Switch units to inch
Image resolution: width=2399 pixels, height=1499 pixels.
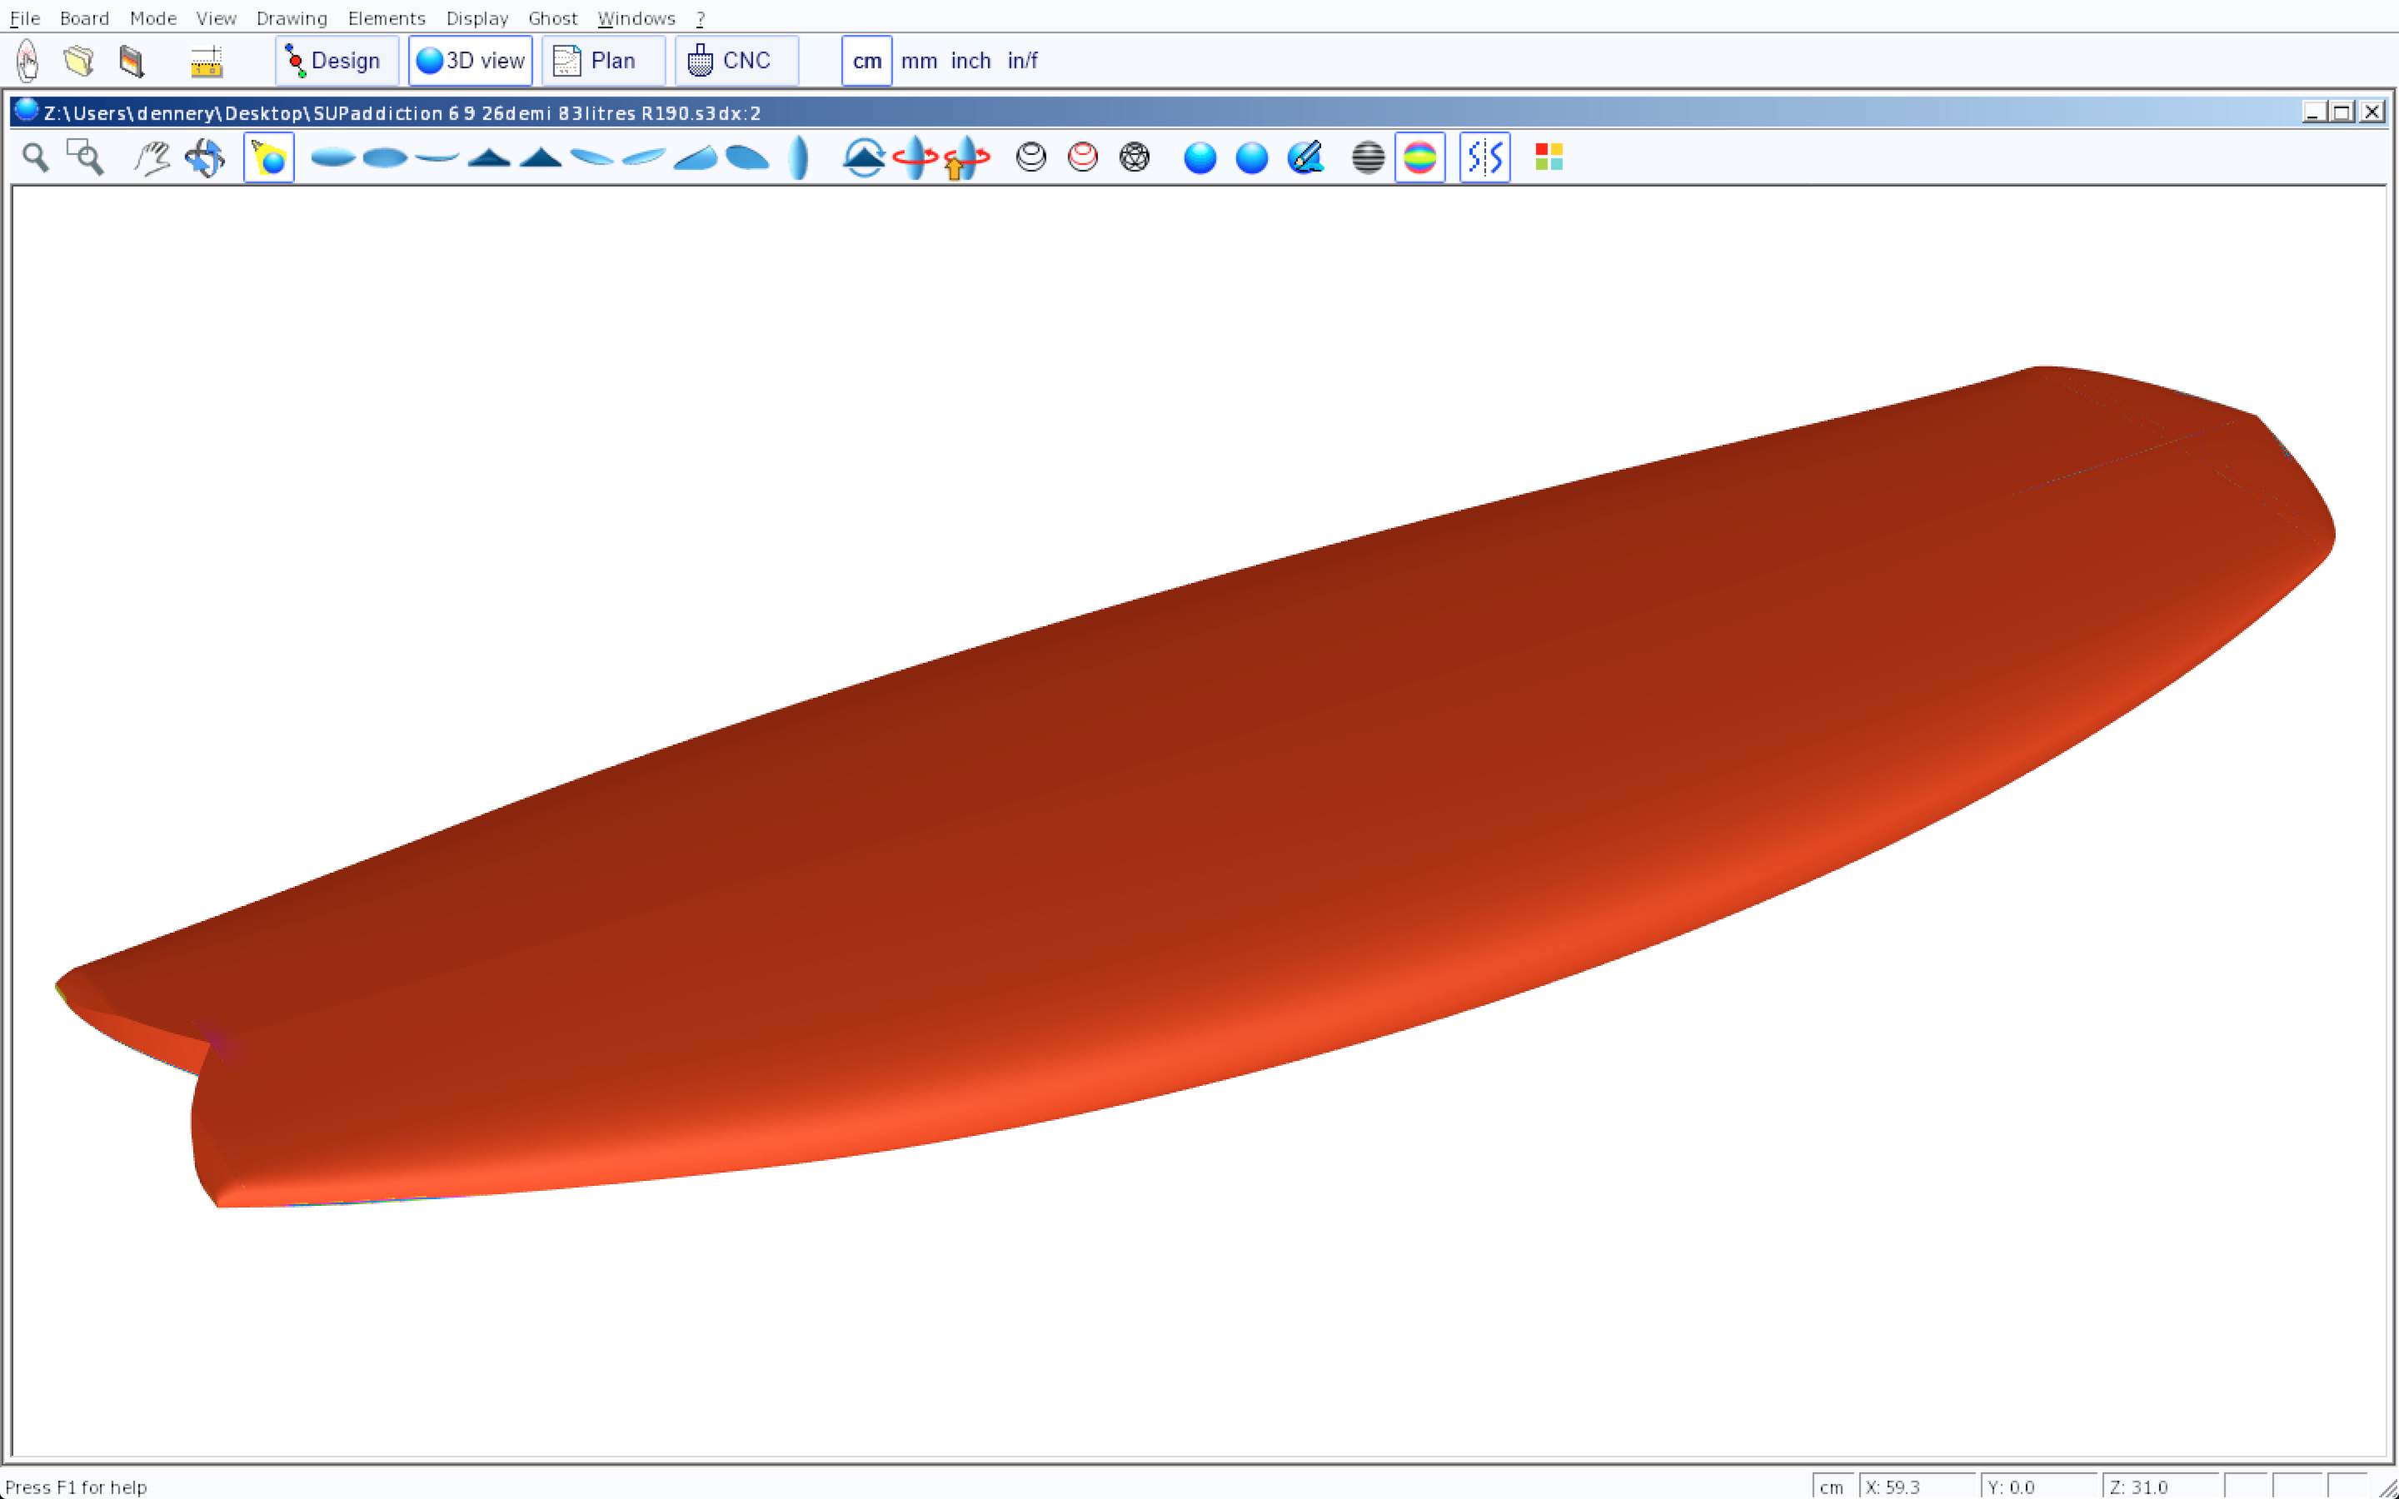tap(970, 61)
